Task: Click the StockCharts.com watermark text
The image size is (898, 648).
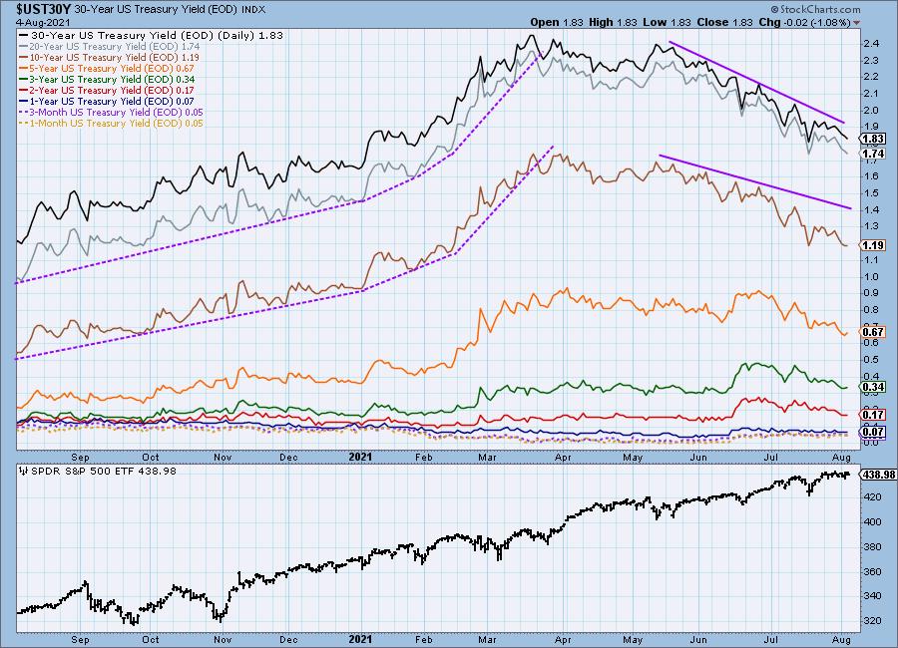Action: pos(815,9)
